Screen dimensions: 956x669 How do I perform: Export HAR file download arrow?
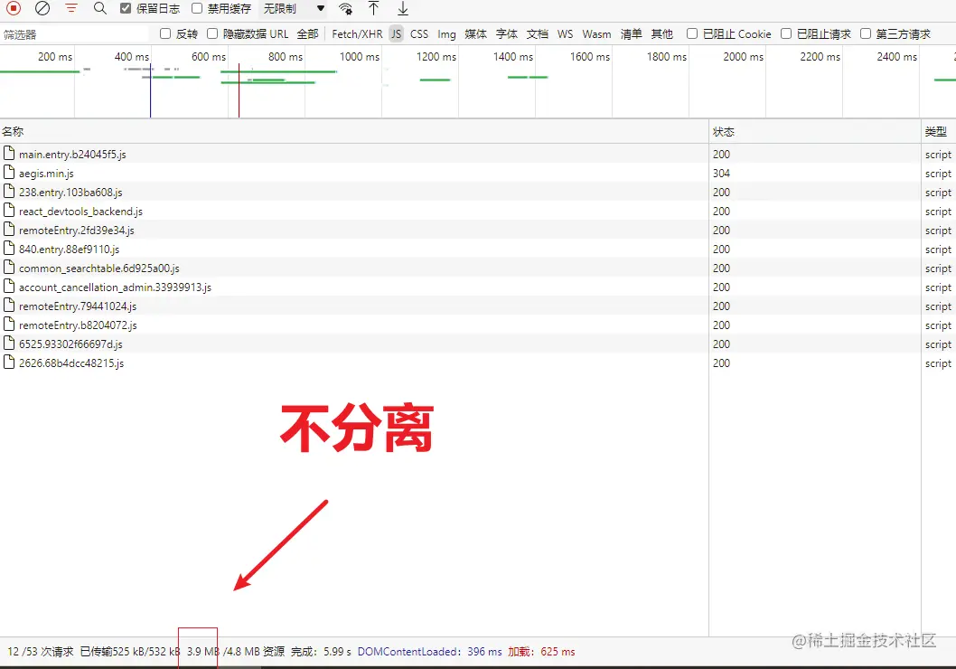[x=403, y=8]
